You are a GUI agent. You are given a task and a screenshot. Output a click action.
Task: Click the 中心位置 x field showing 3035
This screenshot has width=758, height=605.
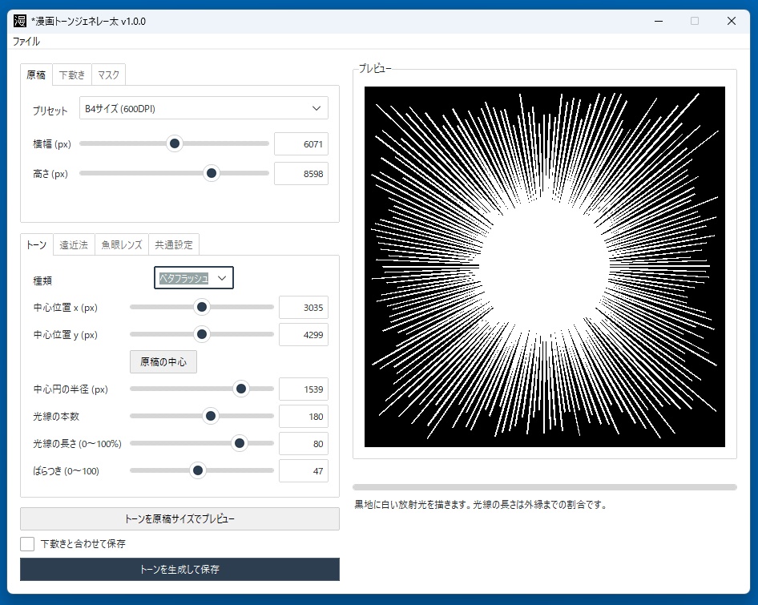pyautogui.click(x=304, y=308)
